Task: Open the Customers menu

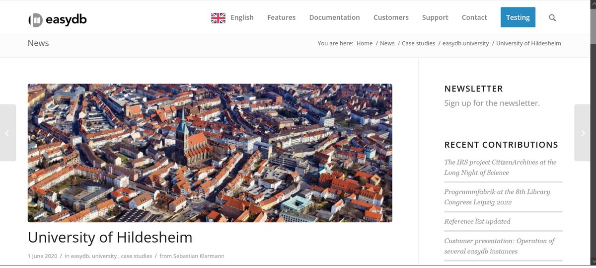Action: point(391,17)
